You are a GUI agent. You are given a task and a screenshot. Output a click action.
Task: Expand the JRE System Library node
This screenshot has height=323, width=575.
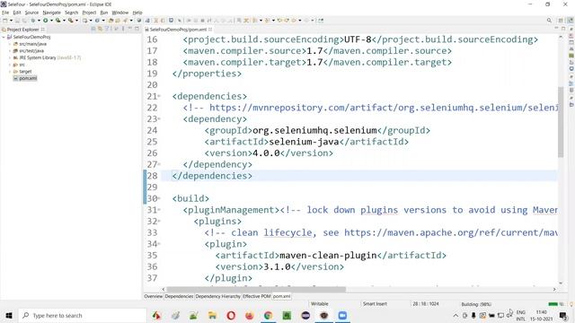point(10,57)
